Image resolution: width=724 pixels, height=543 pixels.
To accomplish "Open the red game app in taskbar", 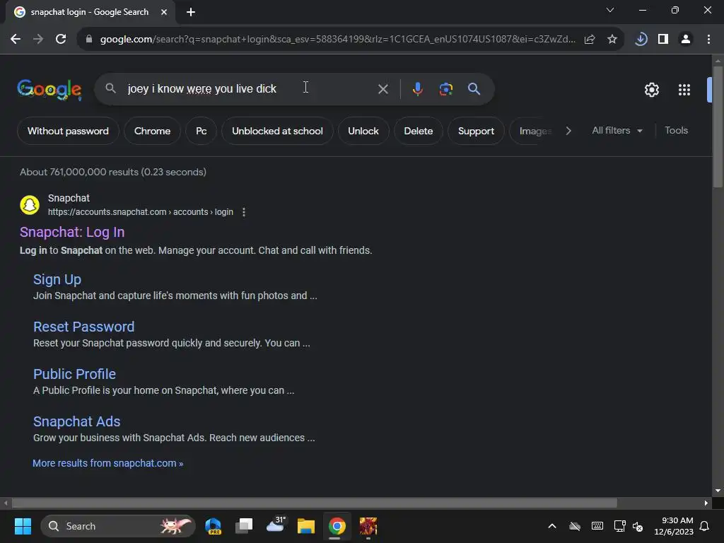I will [x=368, y=526].
